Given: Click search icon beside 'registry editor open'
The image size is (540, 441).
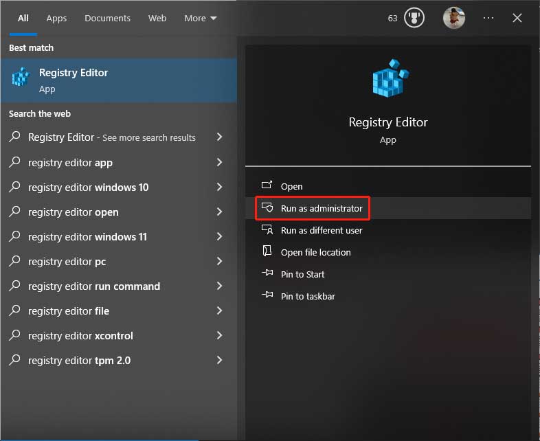Looking at the screenshot, I should (x=15, y=212).
